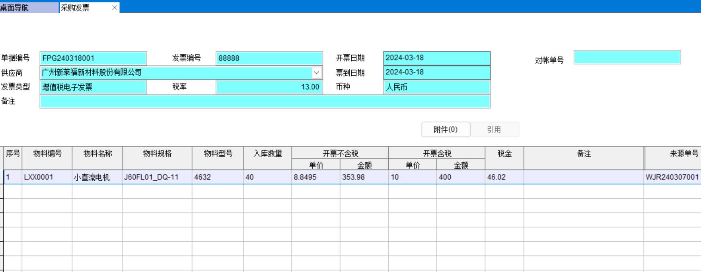Click the 入库数量 column header
701x272 pixels.
pyautogui.click(x=267, y=154)
